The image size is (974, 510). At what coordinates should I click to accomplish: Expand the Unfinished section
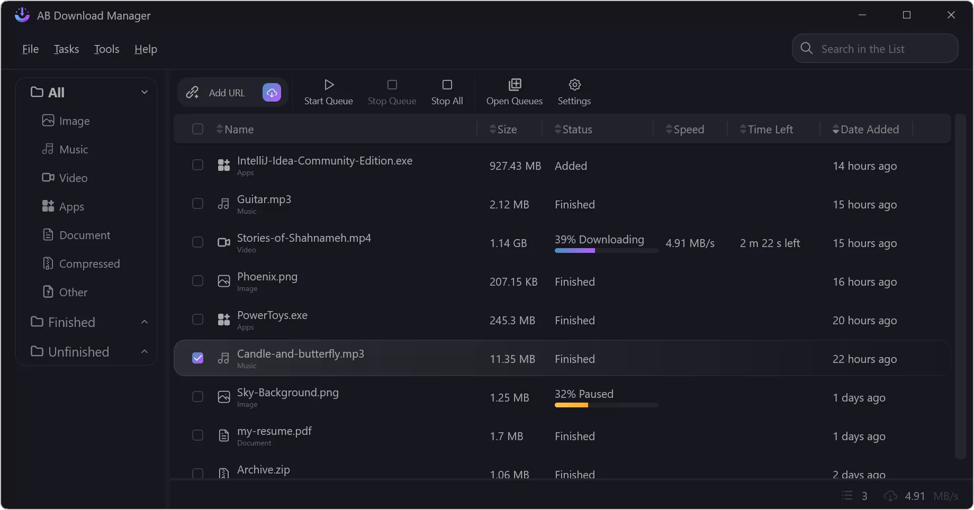click(144, 351)
